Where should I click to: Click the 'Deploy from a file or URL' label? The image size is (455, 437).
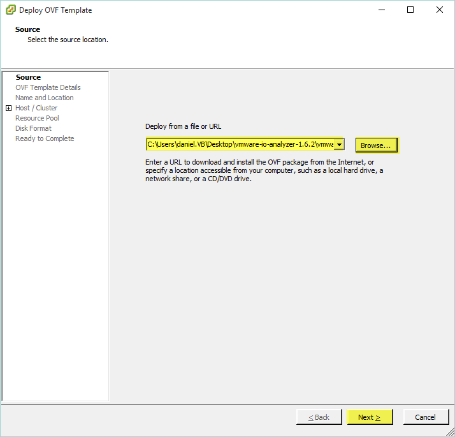click(183, 126)
